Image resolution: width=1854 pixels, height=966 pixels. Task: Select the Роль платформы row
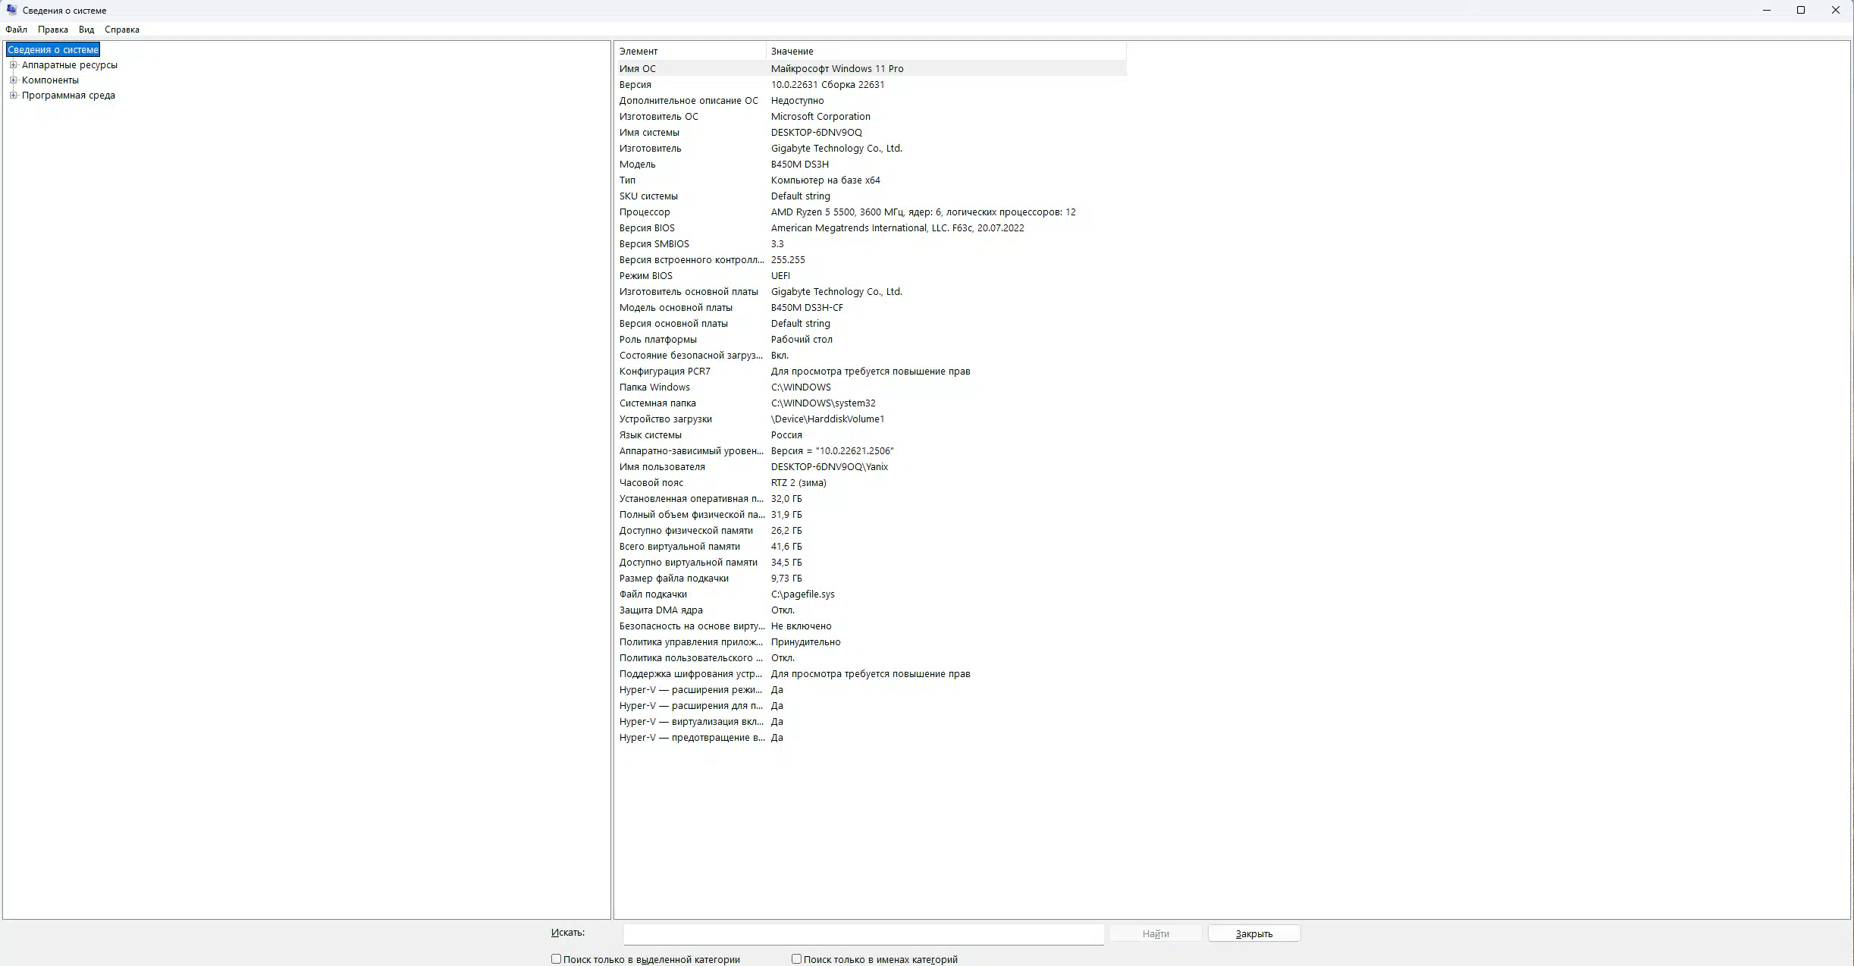(871, 339)
